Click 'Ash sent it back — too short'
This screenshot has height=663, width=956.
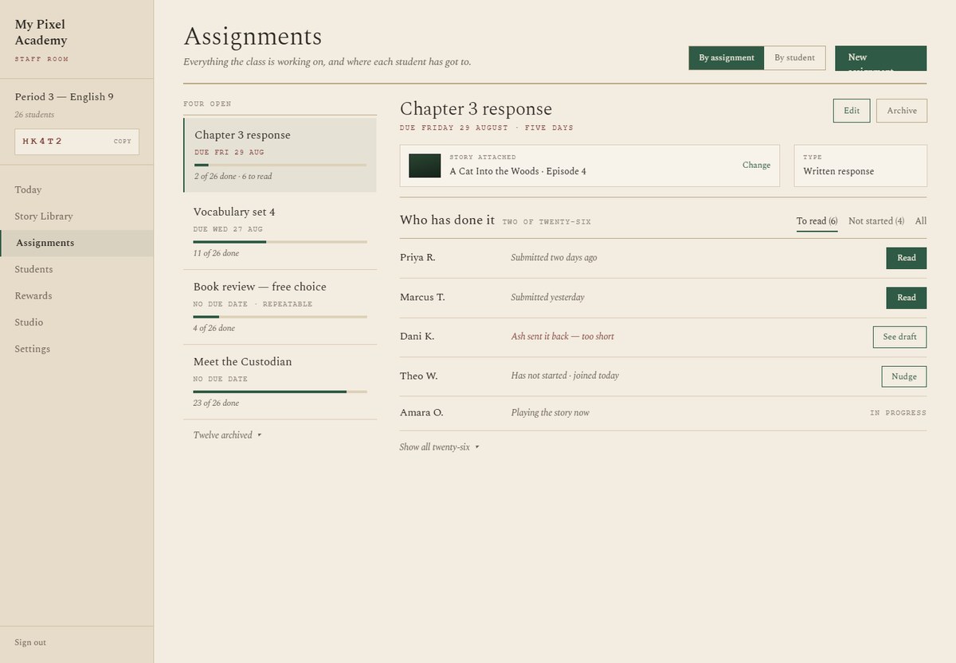[x=562, y=337]
